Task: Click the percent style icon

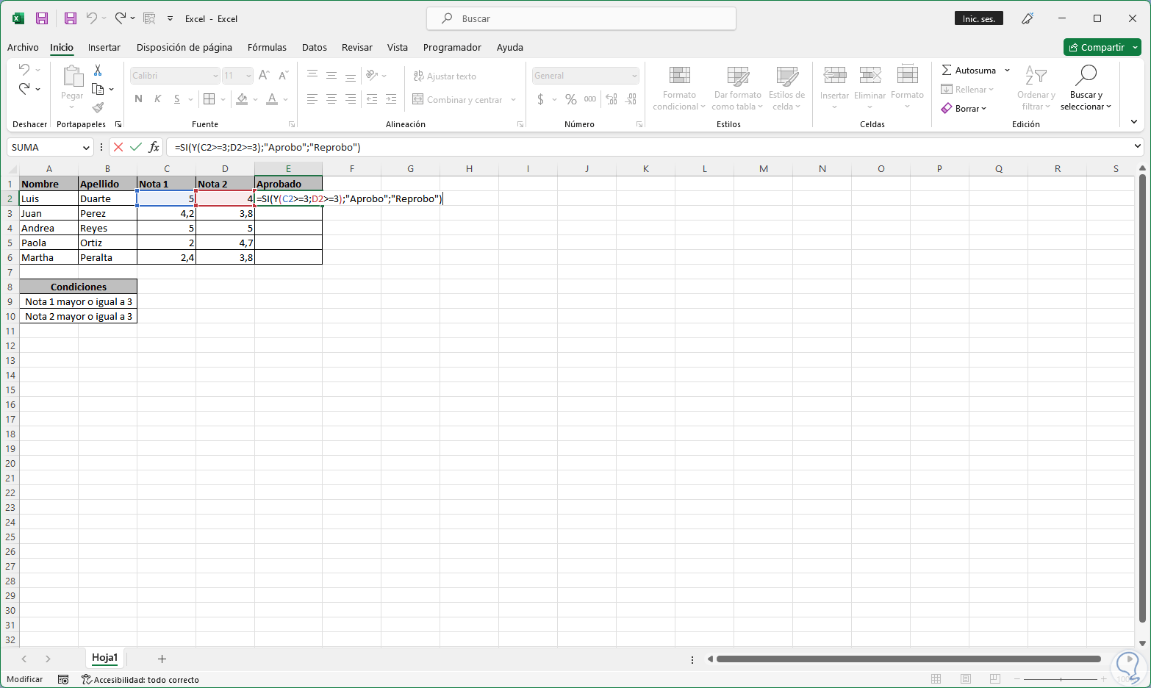Action: (x=571, y=99)
